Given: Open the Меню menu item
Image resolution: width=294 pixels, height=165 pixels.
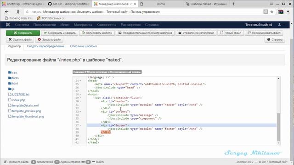Looking at the screenshot, I should coord(65,25).
